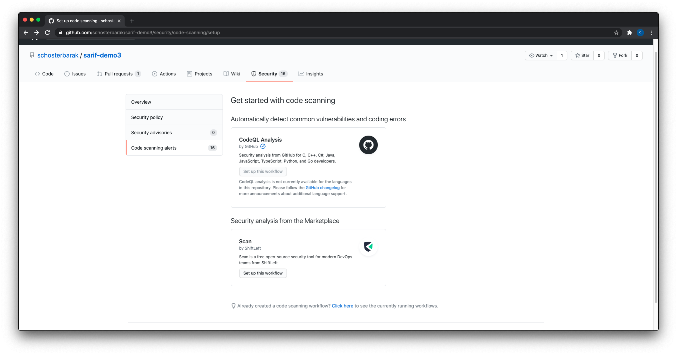Open the sarif-demo3 repository link
This screenshot has height=355, width=677.
pyautogui.click(x=102, y=55)
